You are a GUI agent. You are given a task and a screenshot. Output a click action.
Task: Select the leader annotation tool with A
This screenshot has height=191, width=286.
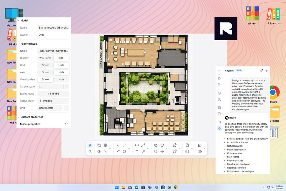143,145
